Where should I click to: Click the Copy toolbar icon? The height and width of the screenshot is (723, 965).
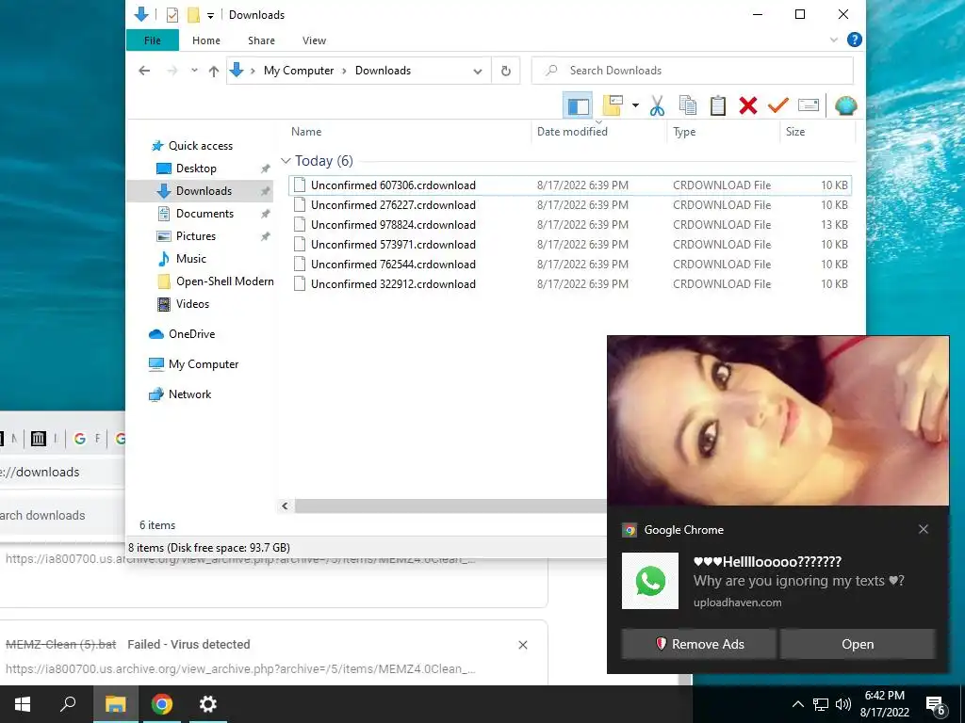pos(687,105)
